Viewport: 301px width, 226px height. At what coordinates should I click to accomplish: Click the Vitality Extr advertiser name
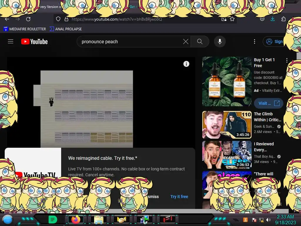[x=272, y=91]
